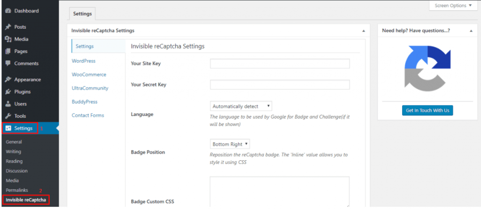Open the Badge Position dropdown
The width and height of the screenshot is (481, 210).
(x=230, y=144)
